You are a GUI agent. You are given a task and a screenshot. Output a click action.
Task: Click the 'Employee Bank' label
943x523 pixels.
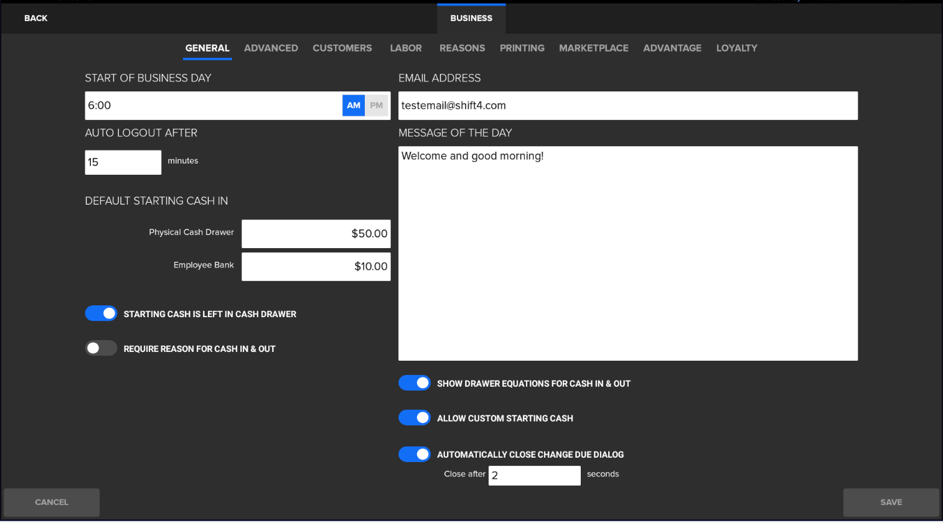(204, 265)
